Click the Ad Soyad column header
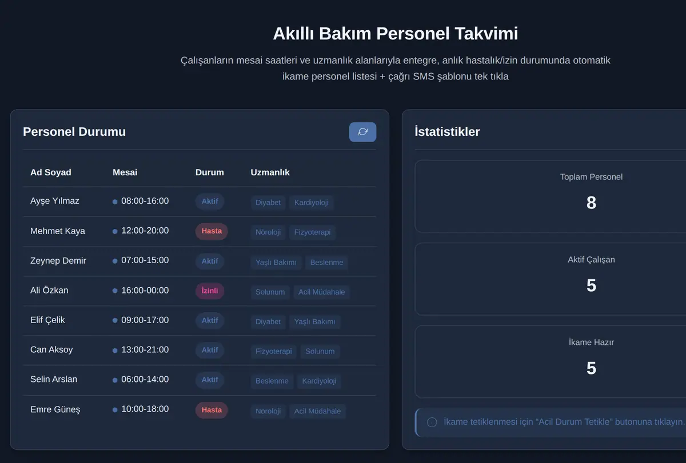This screenshot has height=463, width=686. pos(51,172)
